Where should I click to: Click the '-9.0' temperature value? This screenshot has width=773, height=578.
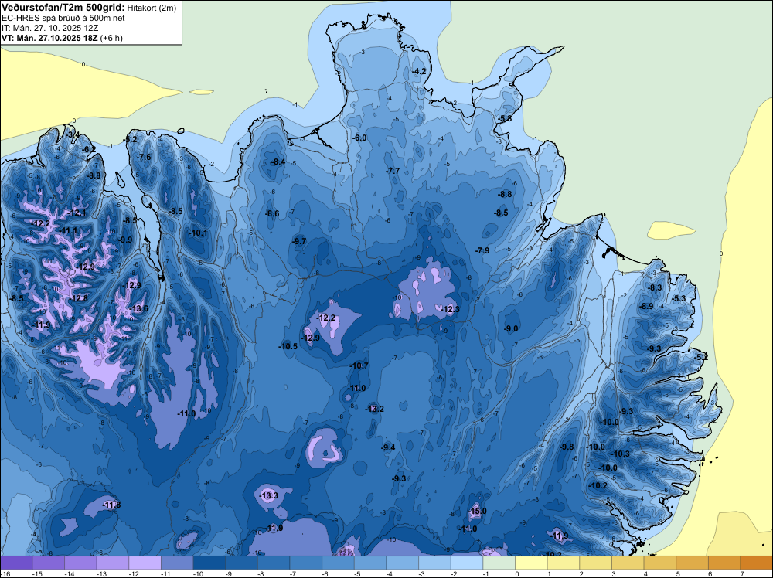click(511, 328)
